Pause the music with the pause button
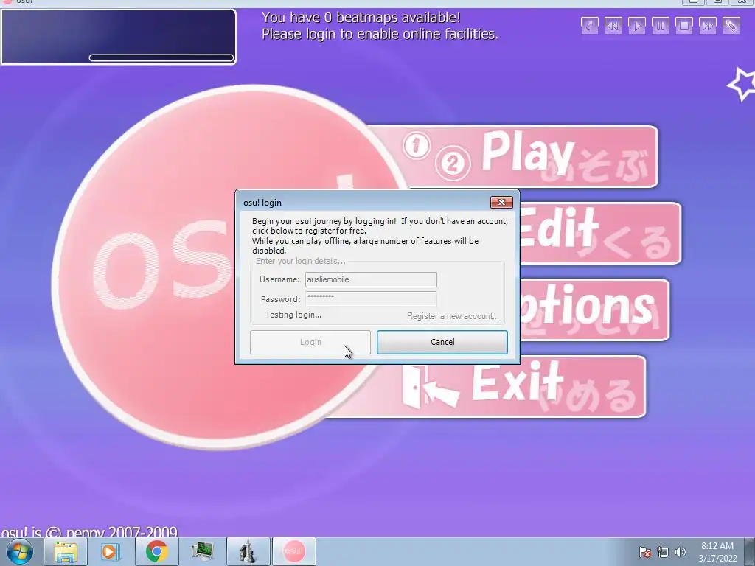 [x=660, y=26]
